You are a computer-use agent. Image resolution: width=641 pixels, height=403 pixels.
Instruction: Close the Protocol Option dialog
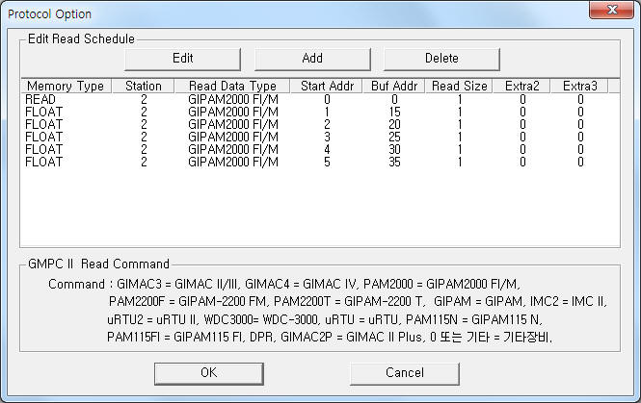point(611,10)
